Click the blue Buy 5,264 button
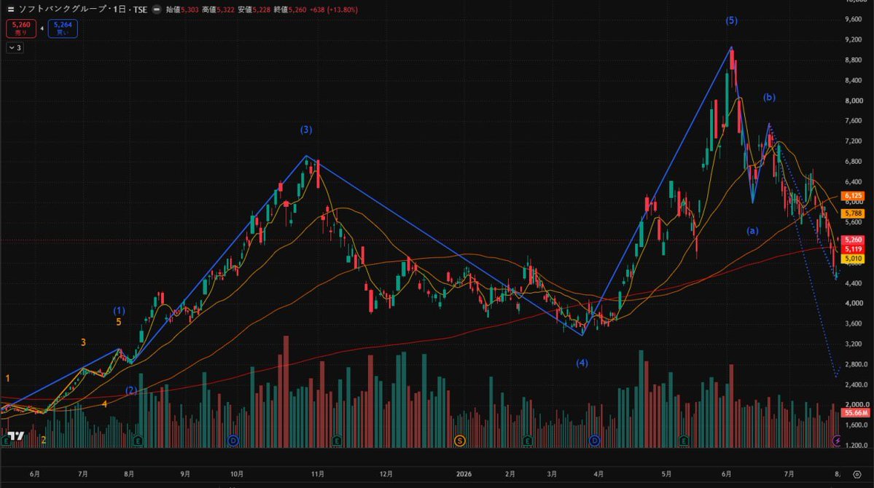This screenshot has width=874, height=488. (63, 28)
